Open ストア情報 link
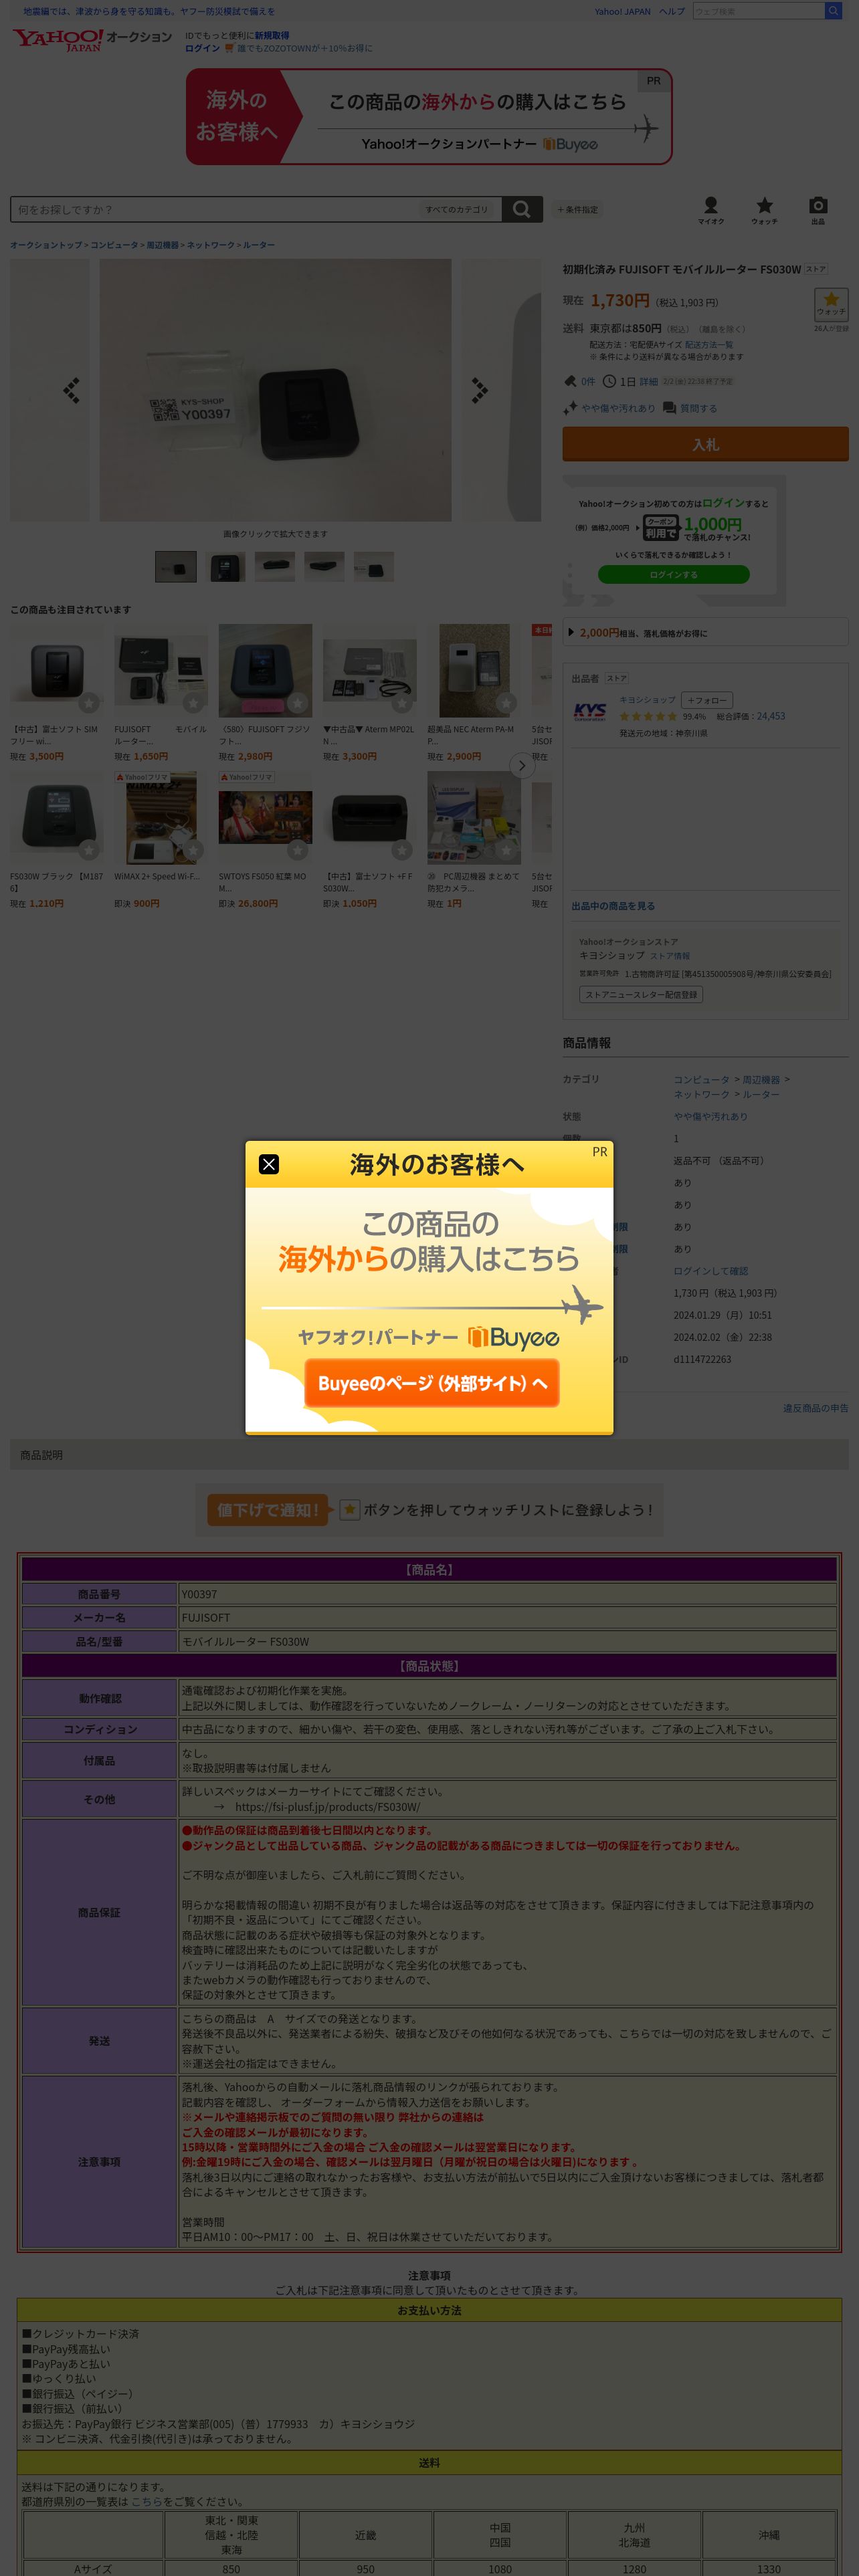The width and height of the screenshot is (859, 2576). 669,956
